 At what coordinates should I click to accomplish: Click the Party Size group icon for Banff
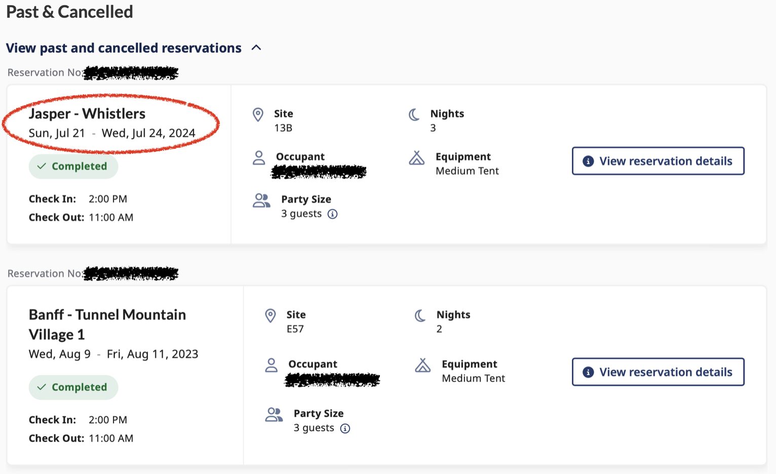pos(274,415)
